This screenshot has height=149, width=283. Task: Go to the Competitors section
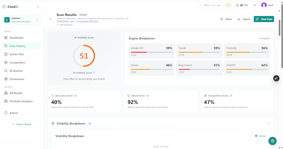[21, 62]
